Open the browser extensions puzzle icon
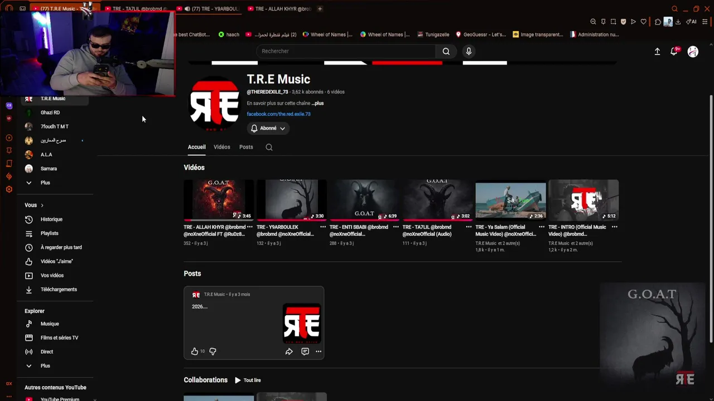This screenshot has width=714, height=401. click(x=658, y=22)
